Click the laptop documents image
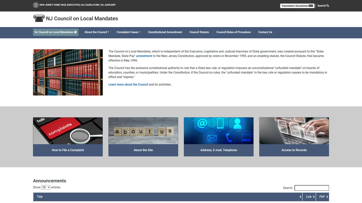This screenshot has height=203, width=362. (294, 131)
